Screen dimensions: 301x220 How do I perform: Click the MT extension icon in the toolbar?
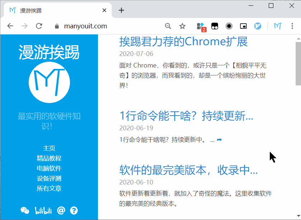(278, 26)
